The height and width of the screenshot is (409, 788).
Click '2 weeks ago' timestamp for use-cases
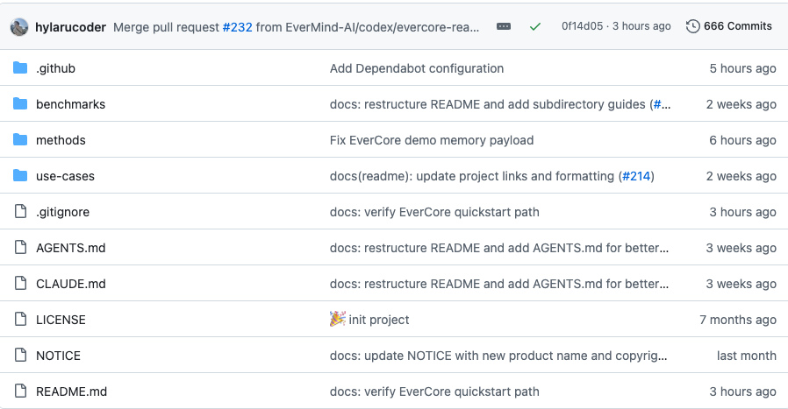coord(741,176)
